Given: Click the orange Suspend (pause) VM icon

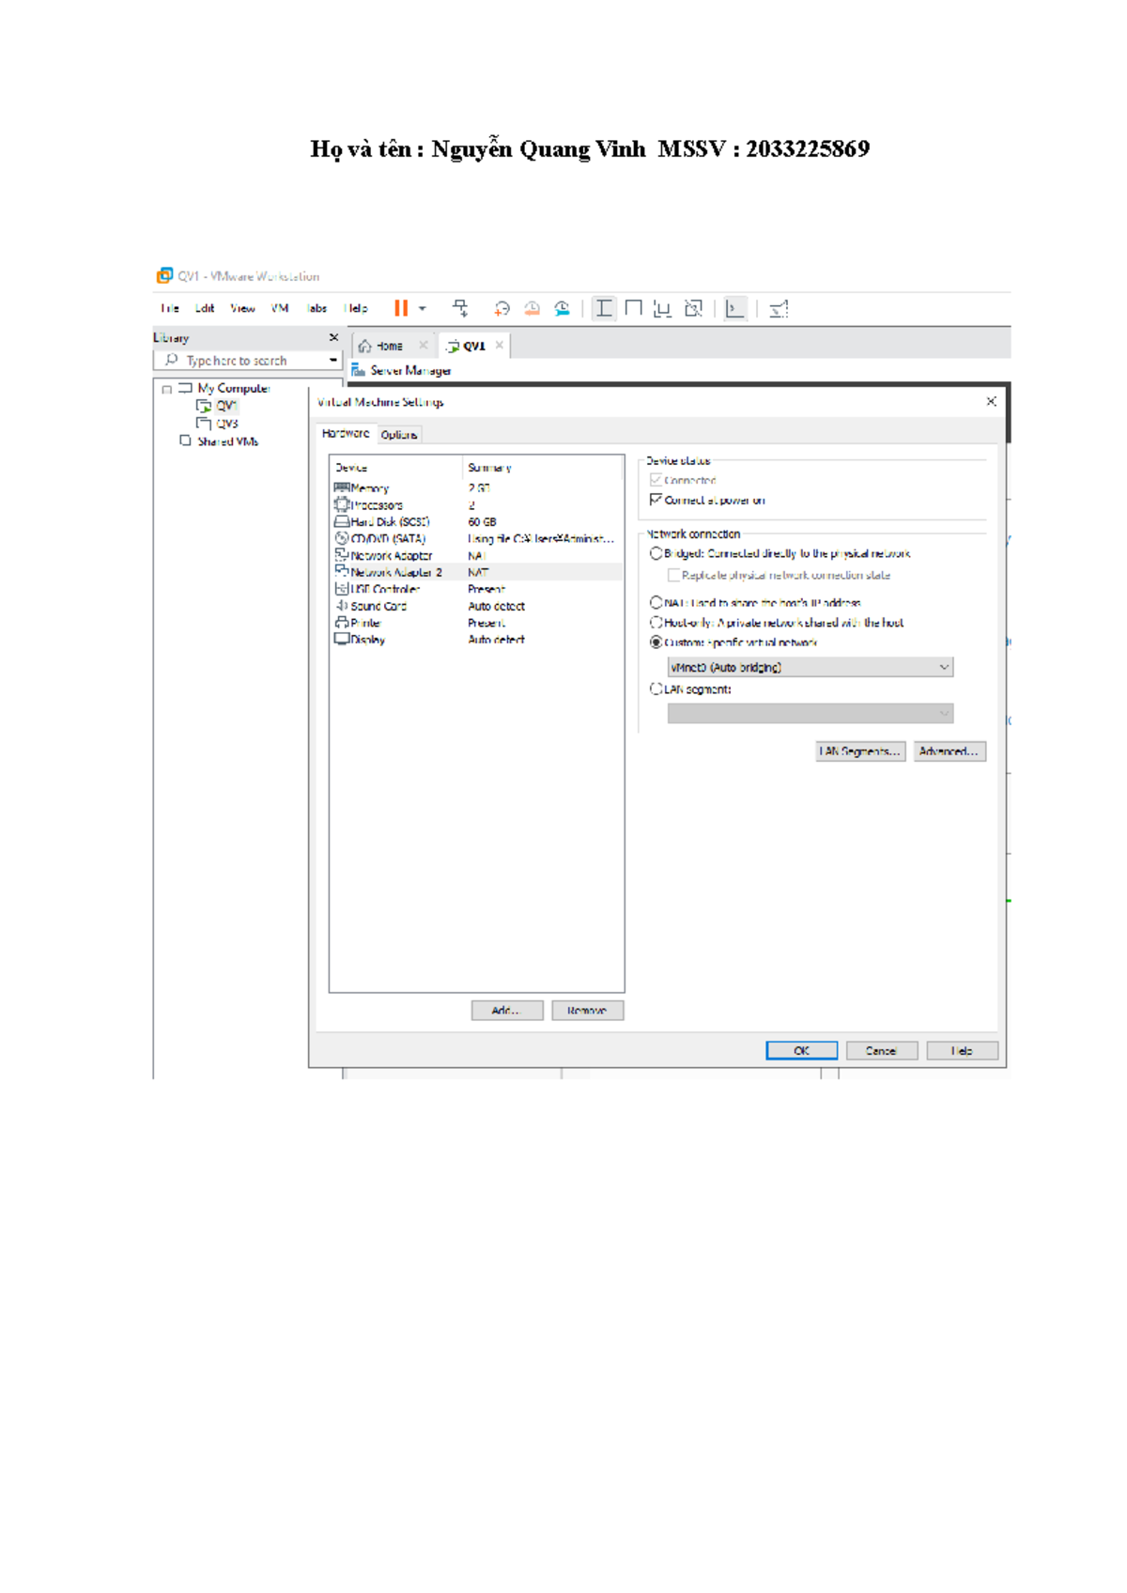Looking at the screenshot, I should pyautogui.click(x=401, y=308).
